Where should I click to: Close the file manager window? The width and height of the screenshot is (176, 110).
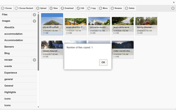point(174,2)
